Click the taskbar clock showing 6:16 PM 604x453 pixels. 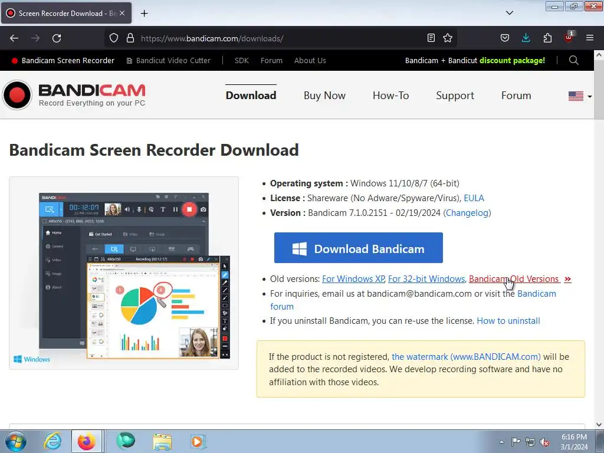[574, 442]
